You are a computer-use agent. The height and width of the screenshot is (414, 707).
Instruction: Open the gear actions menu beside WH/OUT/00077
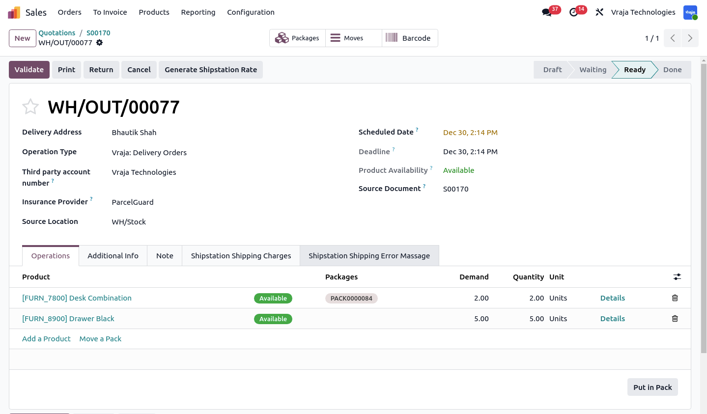[100, 43]
